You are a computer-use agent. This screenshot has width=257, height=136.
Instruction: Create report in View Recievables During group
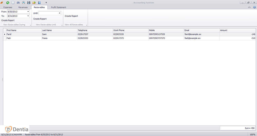point(8,20)
